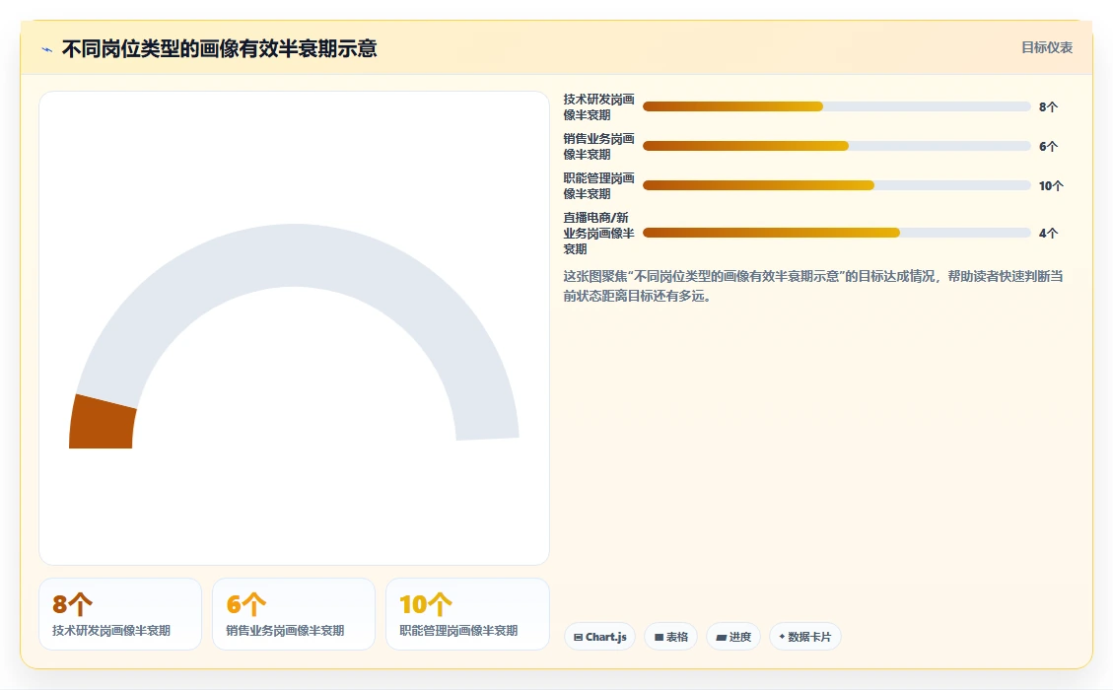Image resolution: width=1113 pixels, height=690 pixels.
Task: Click the 4个 value next to 直播电商 bar
Action: click(1048, 234)
